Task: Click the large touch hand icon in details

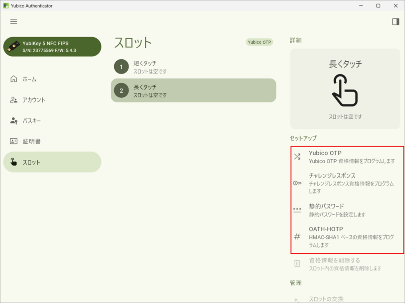Action: [345, 91]
